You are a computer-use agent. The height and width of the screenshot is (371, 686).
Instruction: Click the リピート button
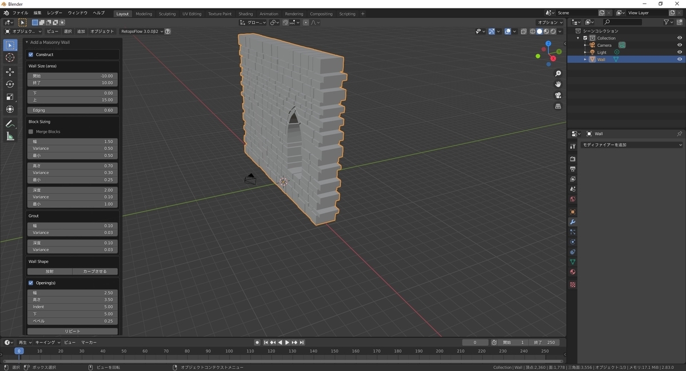(x=73, y=331)
